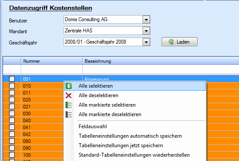Choose Standard-Tabelleneinstellungen wiederherstellen
The image size is (239, 161).
135,155
